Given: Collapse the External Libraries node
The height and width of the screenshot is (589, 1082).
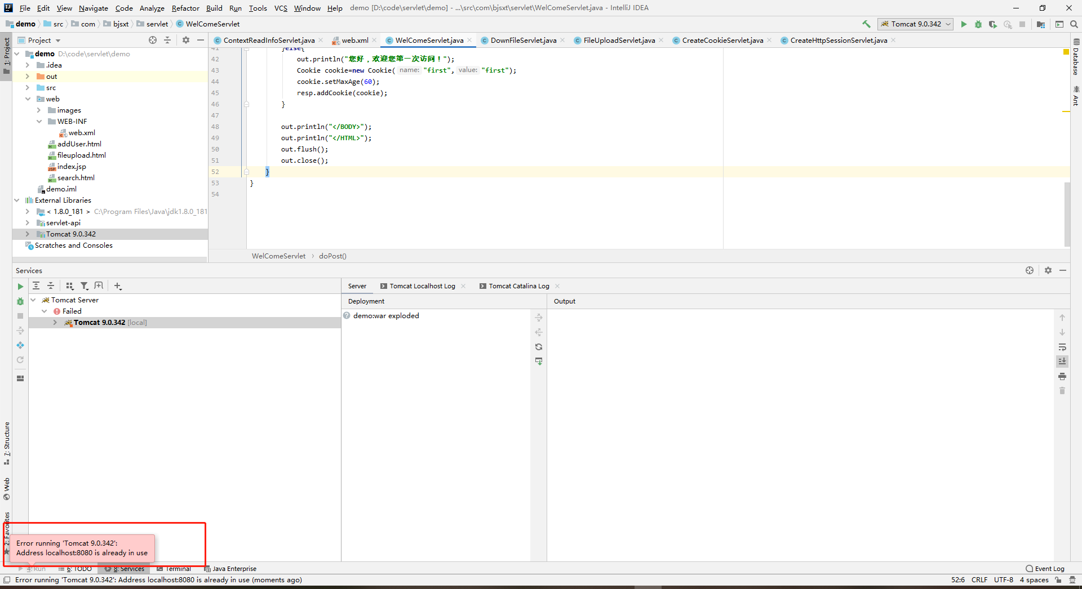Looking at the screenshot, I should point(17,200).
